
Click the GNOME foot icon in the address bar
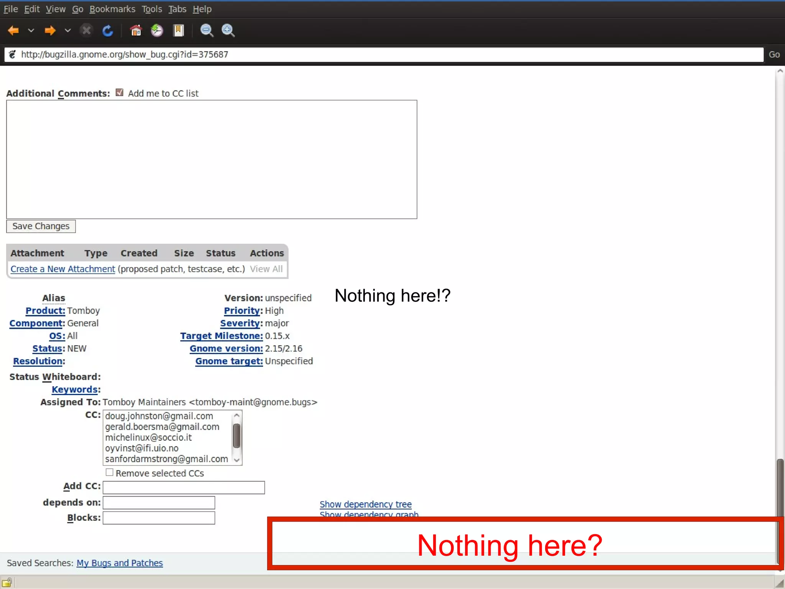click(x=13, y=54)
